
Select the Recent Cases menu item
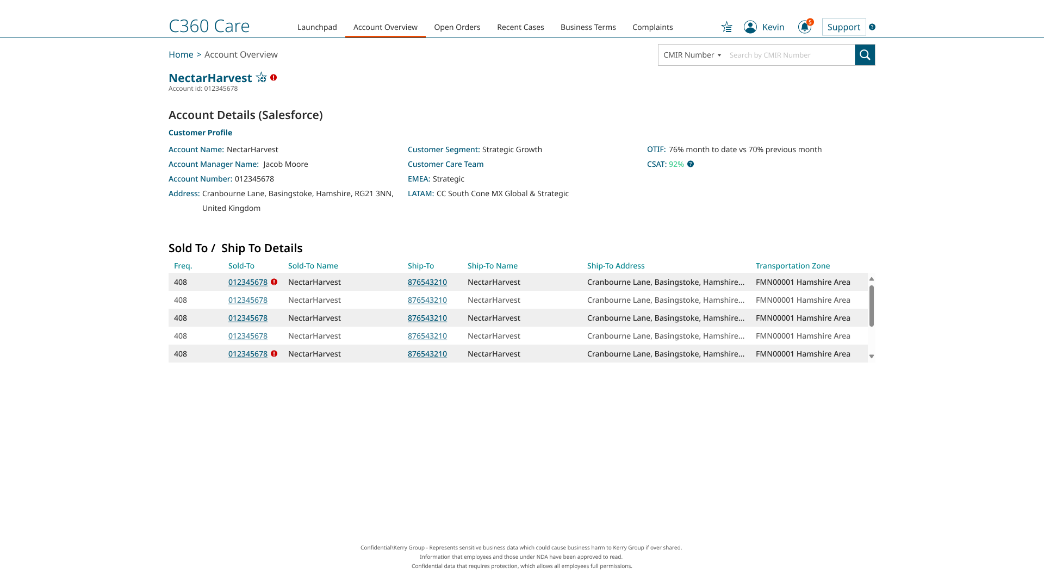520,27
